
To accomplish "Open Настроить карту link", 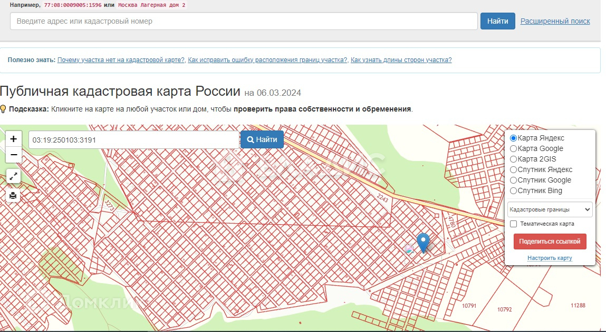I will (550, 258).
